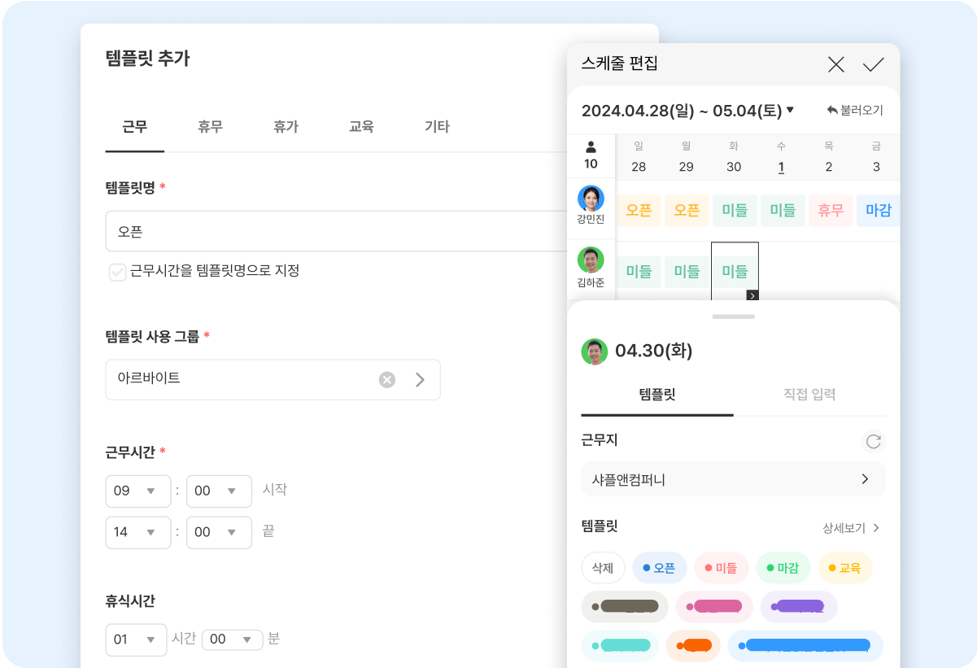Click the staff count person icon
Screen dimensions: 977x668
[591, 147]
